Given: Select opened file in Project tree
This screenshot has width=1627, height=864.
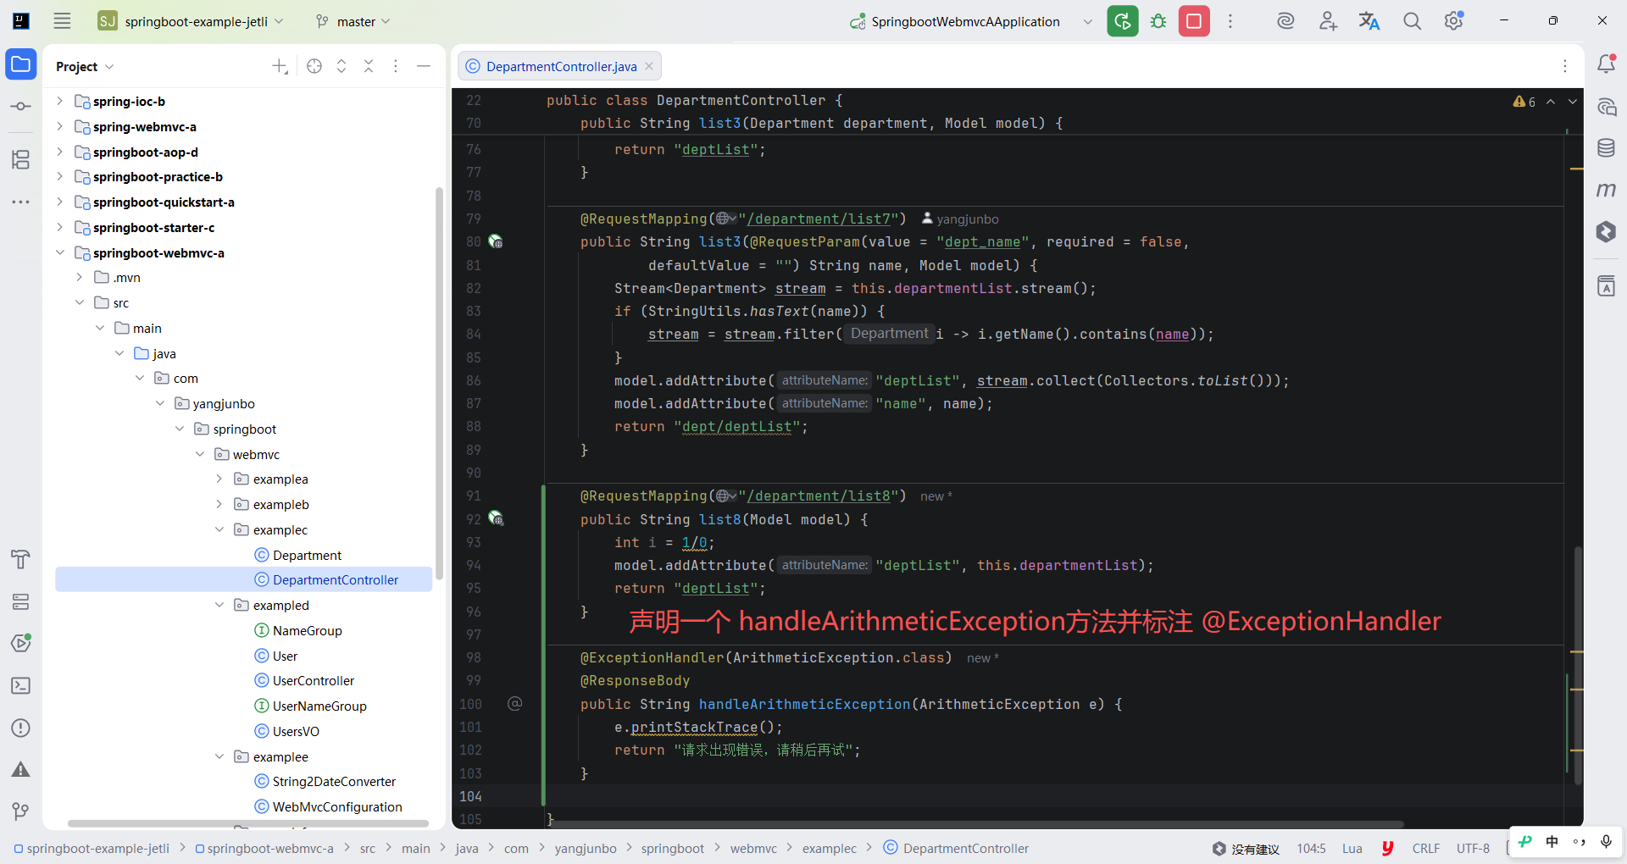Looking at the screenshot, I should (314, 66).
